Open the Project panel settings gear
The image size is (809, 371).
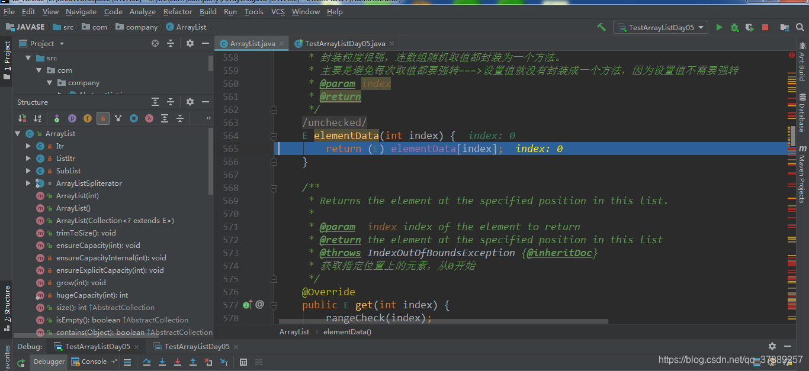point(190,43)
